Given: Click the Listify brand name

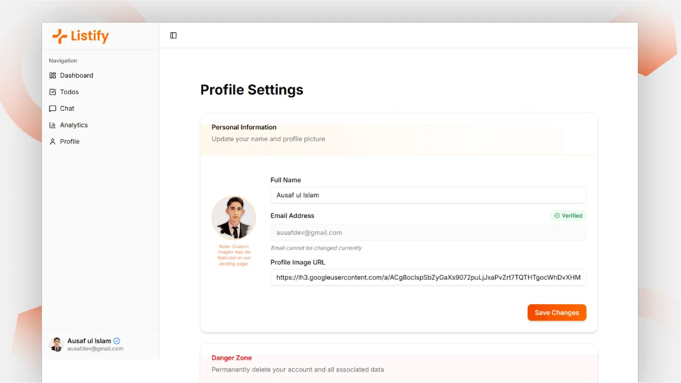Looking at the screenshot, I should [x=90, y=36].
